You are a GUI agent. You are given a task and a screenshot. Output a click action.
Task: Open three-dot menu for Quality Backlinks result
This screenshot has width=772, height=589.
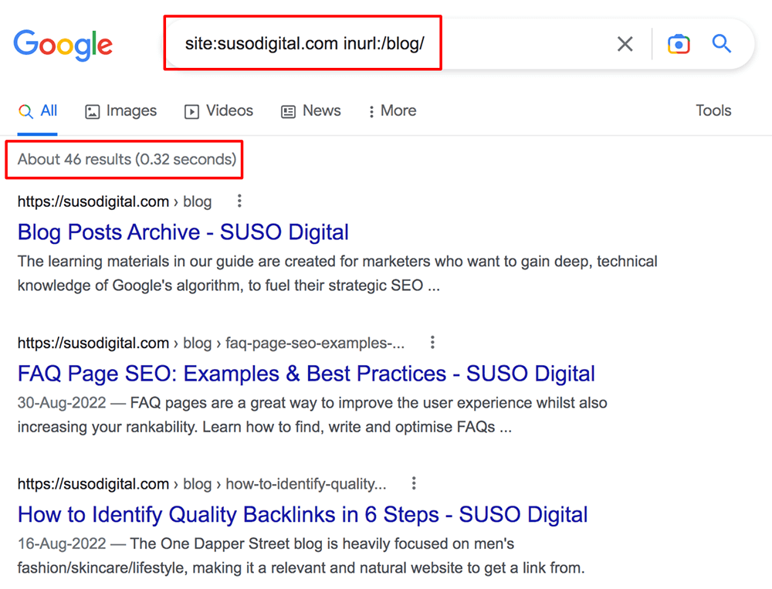[x=414, y=483]
